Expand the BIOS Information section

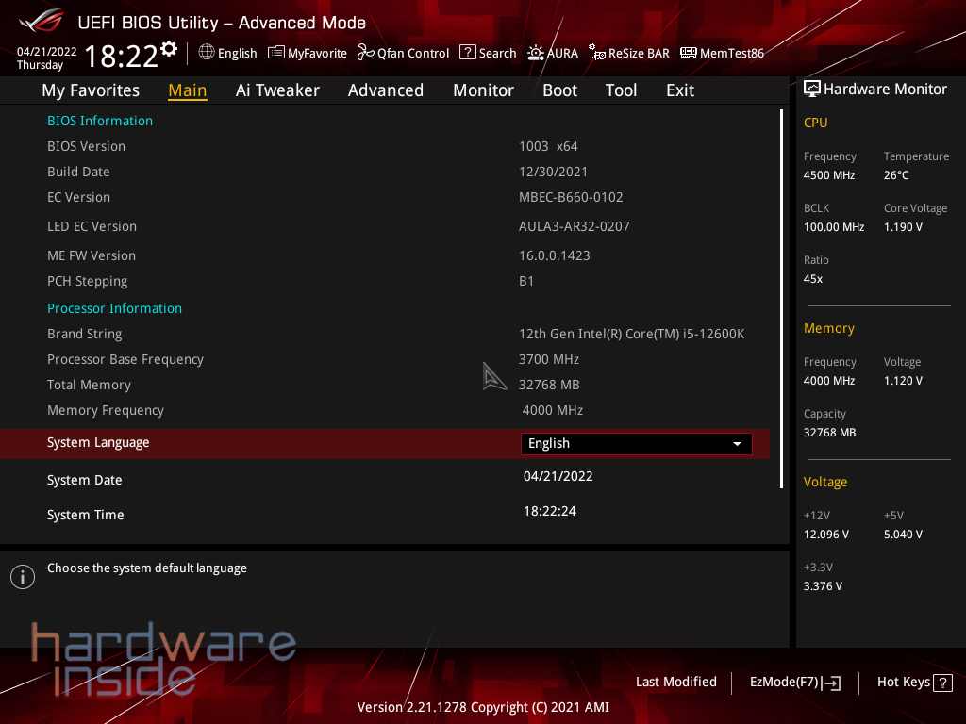coord(100,121)
